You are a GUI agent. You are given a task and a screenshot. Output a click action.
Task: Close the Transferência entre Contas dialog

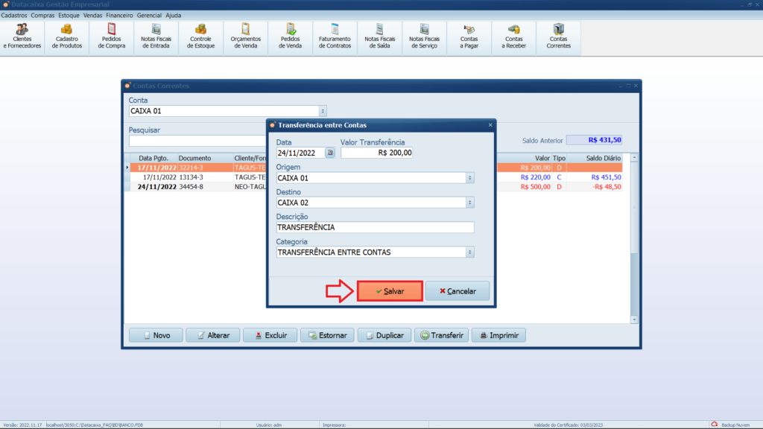490,125
